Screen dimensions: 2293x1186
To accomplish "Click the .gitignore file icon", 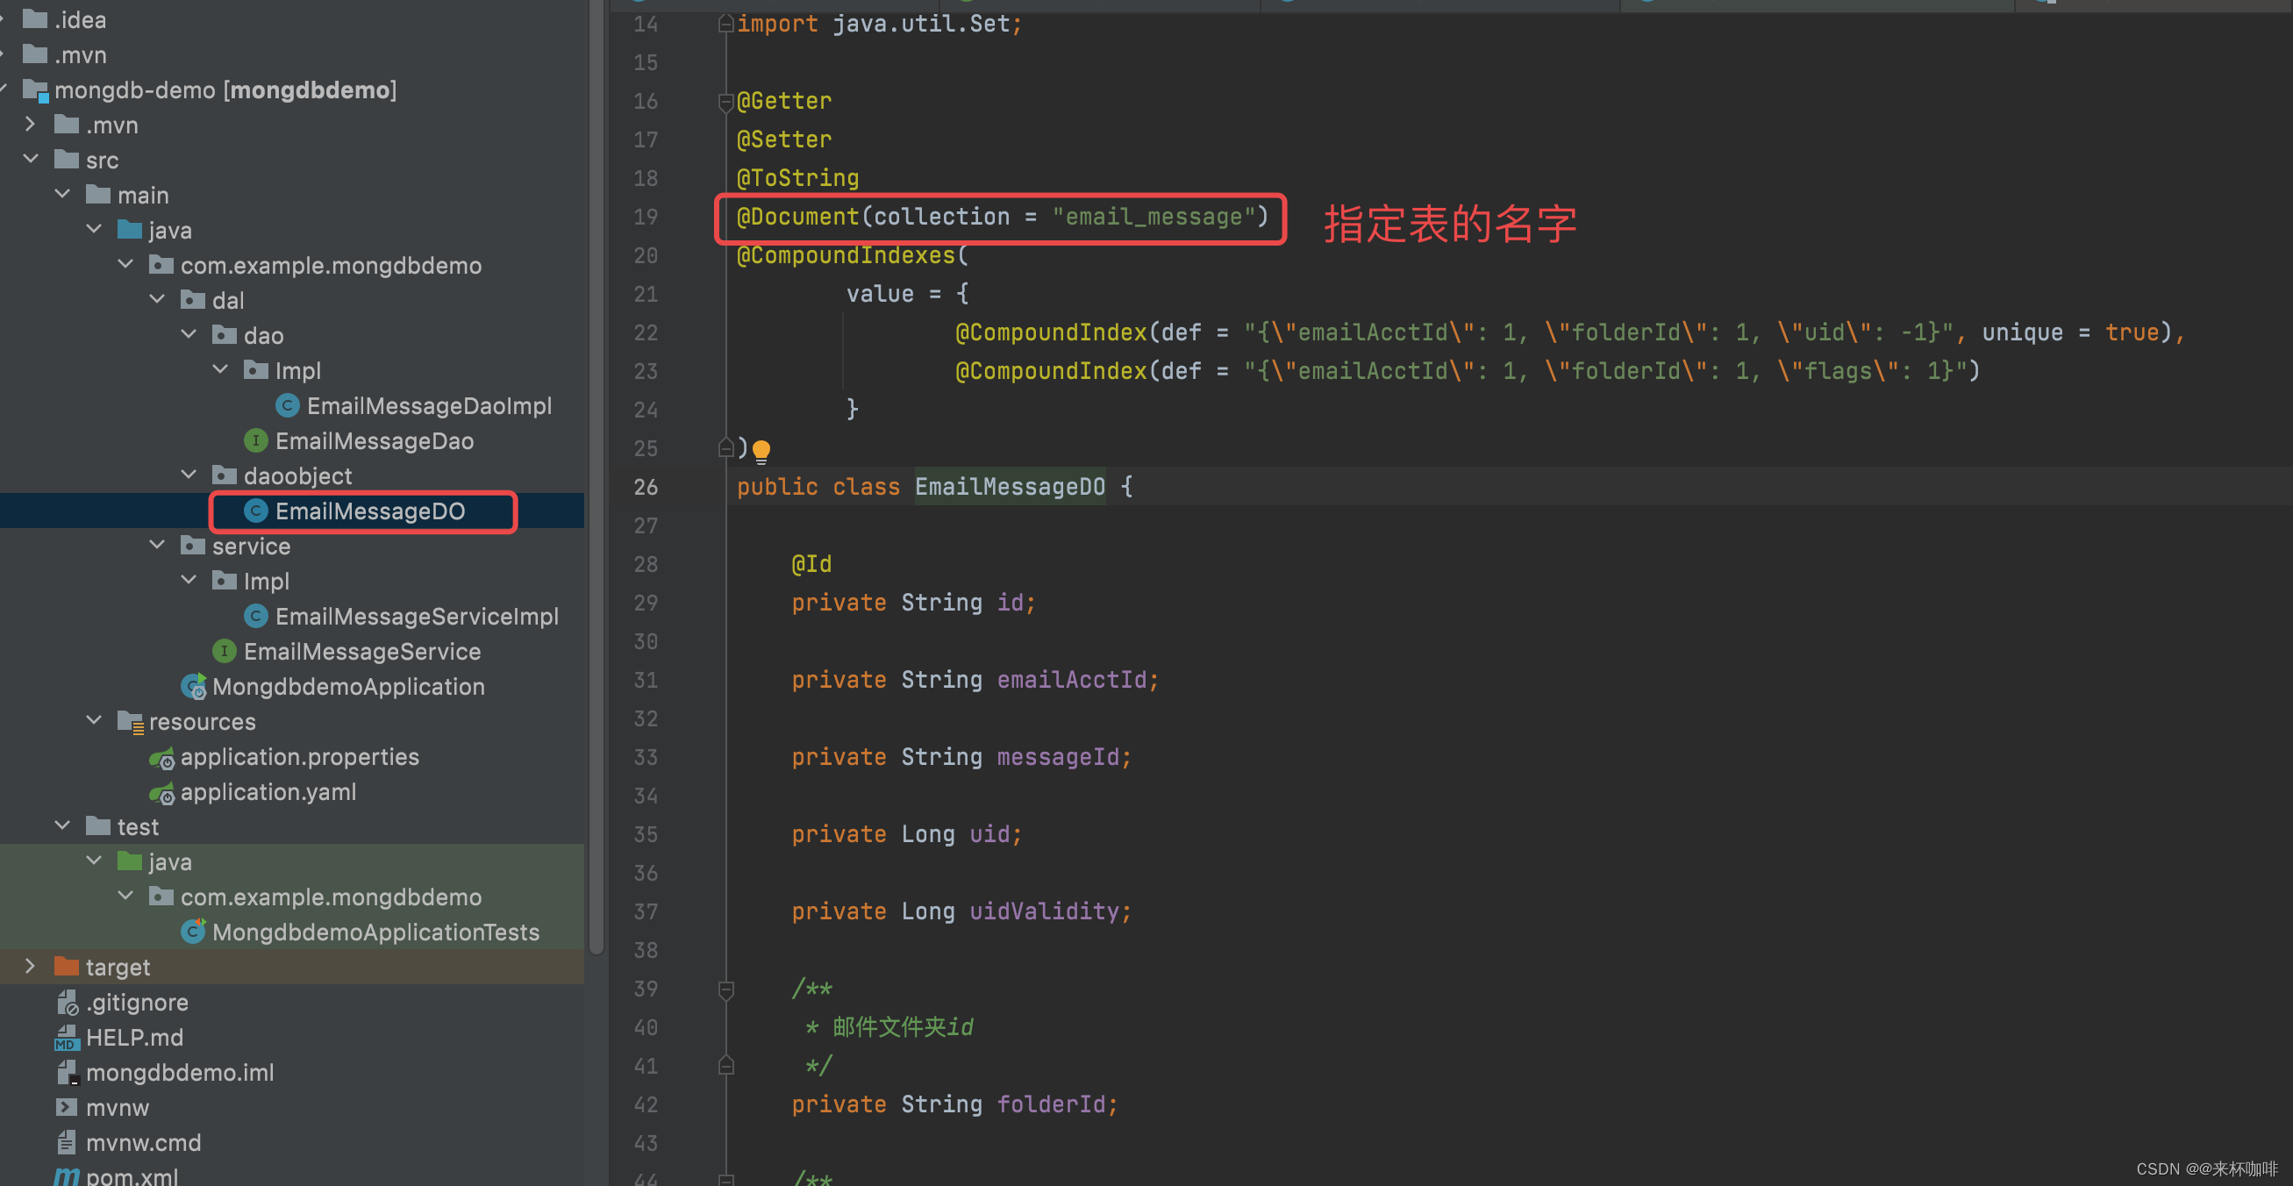I will 68,1002.
